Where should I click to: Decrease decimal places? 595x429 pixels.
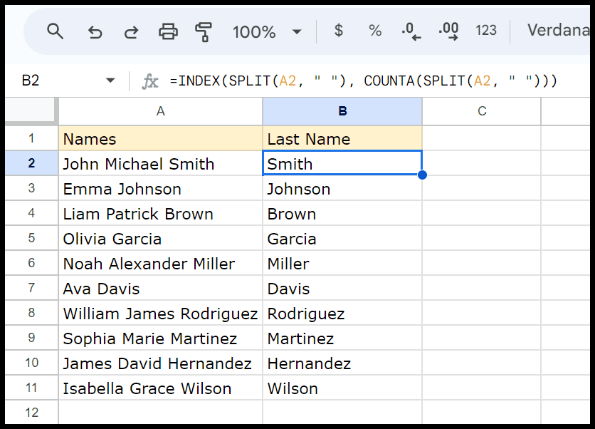point(411,31)
